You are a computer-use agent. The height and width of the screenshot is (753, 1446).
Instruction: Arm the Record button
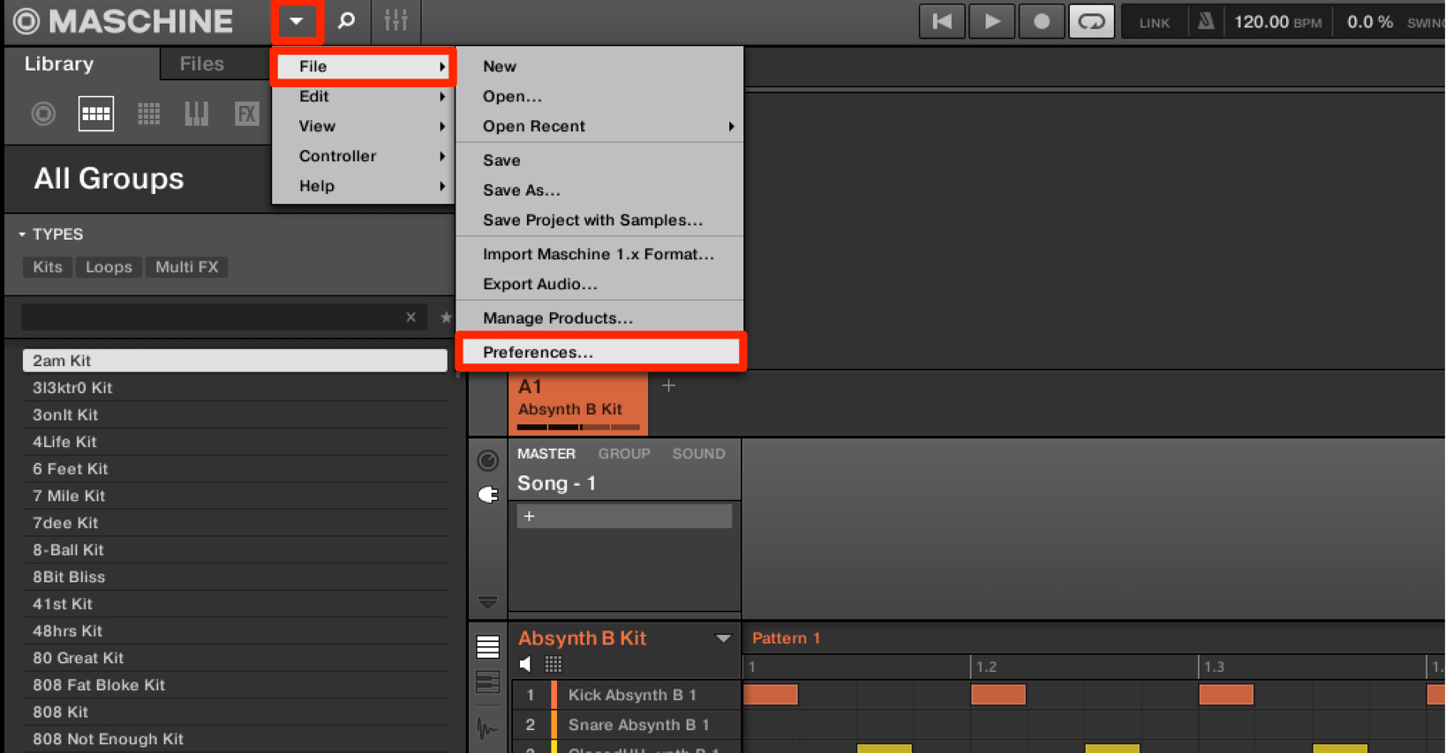click(x=1042, y=21)
